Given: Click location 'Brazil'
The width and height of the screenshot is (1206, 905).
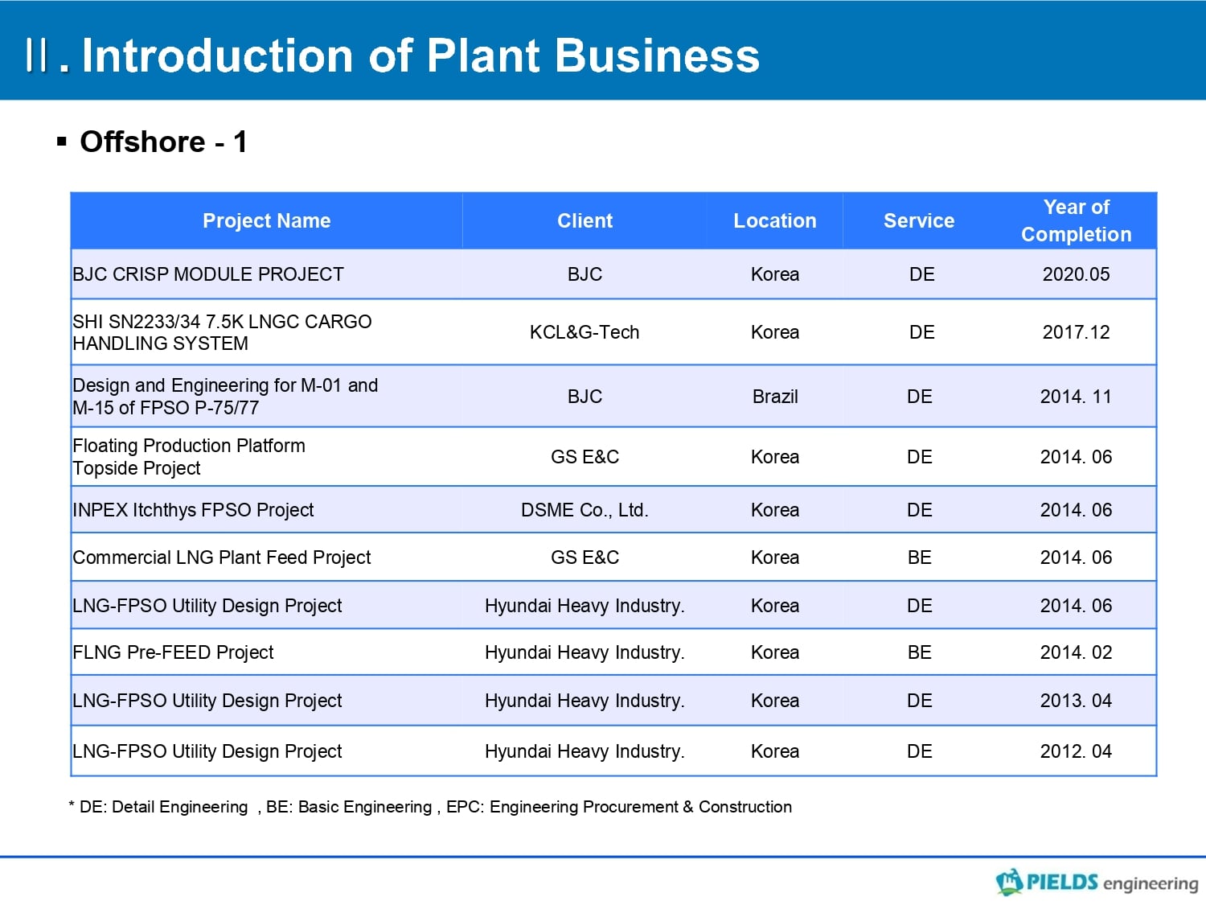Looking at the screenshot, I should tap(775, 397).
